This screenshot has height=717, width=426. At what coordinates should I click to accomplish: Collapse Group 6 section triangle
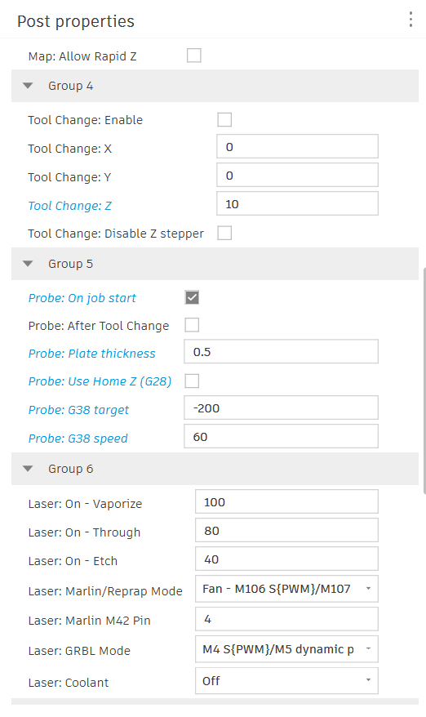coord(28,468)
